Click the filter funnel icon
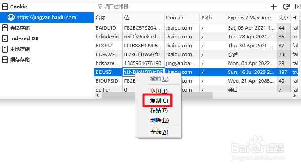The image size is (301, 168). click(x=100, y=7)
